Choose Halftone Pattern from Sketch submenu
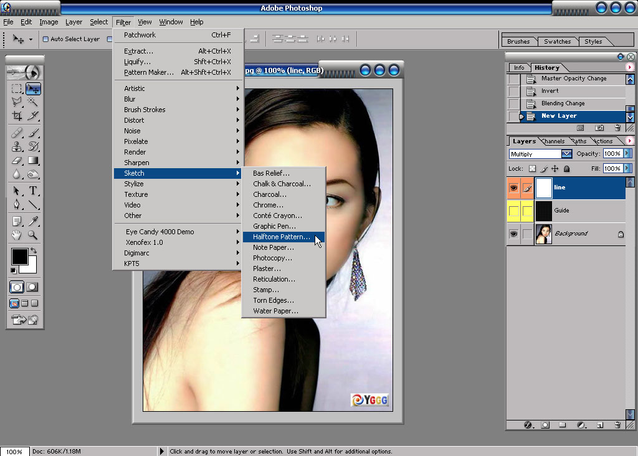638x456 pixels. click(x=283, y=237)
